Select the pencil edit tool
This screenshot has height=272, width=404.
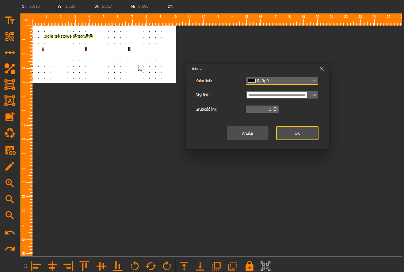(x=10, y=166)
